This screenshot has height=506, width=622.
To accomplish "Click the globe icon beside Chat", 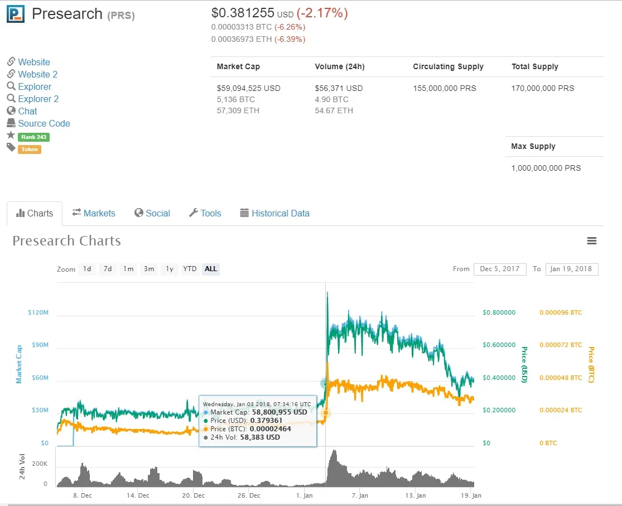I will 11,110.
